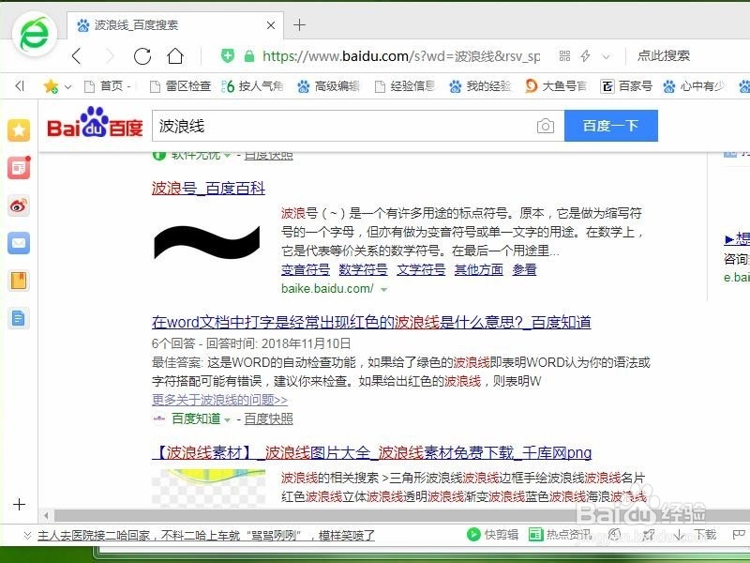Expand the 百度知道 source dropdown arrow
The height and width of the screenshot is (563, 750).
click(228, 419)
